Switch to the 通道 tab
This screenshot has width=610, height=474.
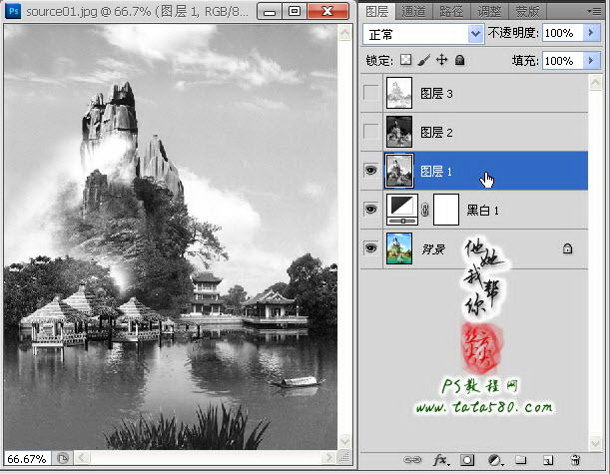(413, 12)
